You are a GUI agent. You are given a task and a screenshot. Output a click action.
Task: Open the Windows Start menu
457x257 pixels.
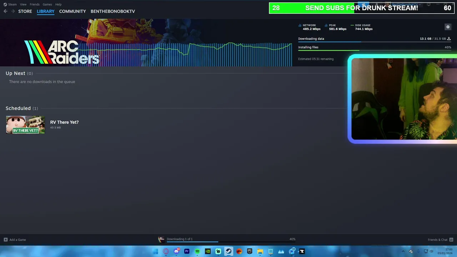(155, 251)
